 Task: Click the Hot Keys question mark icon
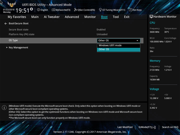click(x=130, y=10)
